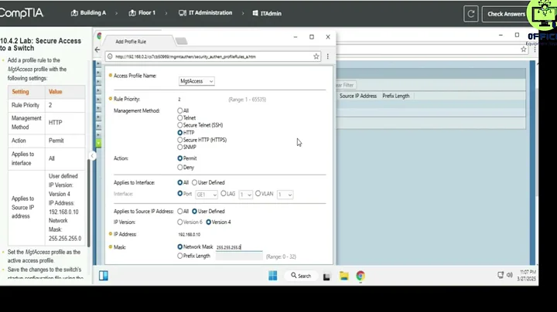Click the taskbar Search box
The height and width of the screenshot is (312, 557).
(301, 276)
